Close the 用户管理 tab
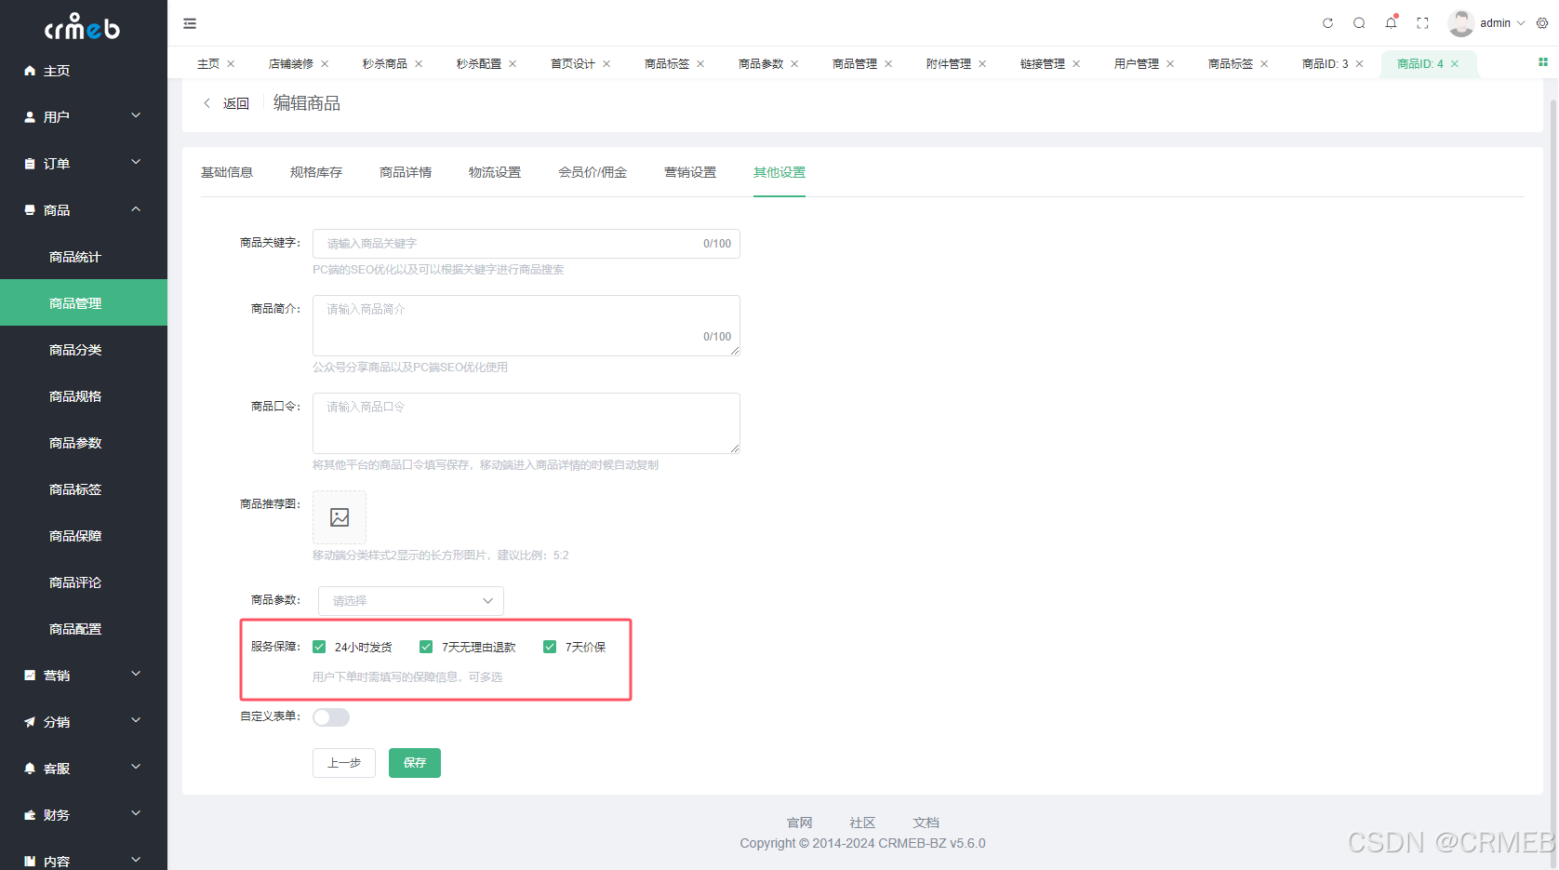This screenshot has width=1559, height=870. [x=1170, y=64]
